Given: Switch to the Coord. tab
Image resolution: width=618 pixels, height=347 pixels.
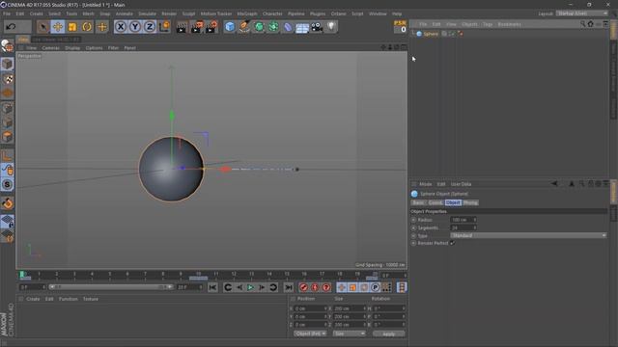Looking at the screenshot, I should tap(435, 202).
